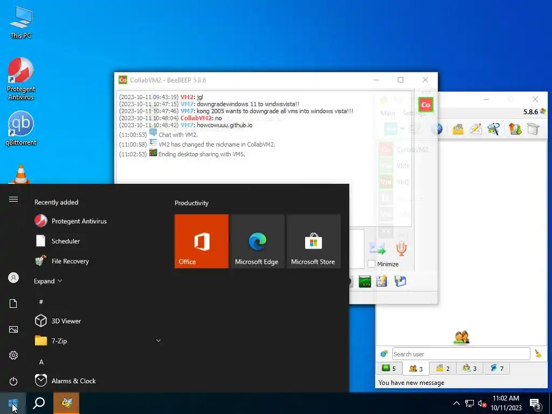Click the 'A' letter header in app list
The image size is (552, 414).
pos(41,362)
